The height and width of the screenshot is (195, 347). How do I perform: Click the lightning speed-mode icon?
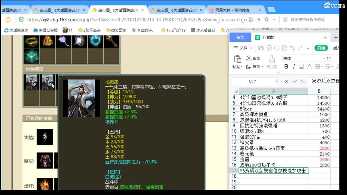point(259,20)
